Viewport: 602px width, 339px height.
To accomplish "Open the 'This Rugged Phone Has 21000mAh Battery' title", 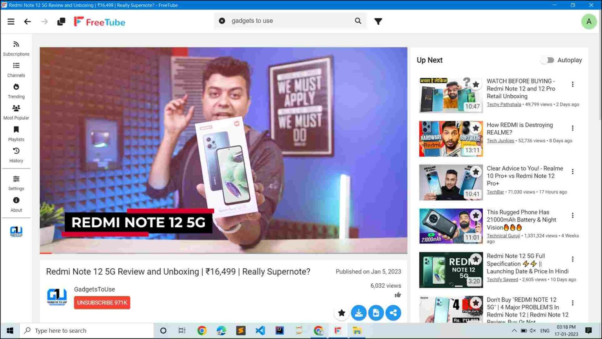I will tap(521, 219).
